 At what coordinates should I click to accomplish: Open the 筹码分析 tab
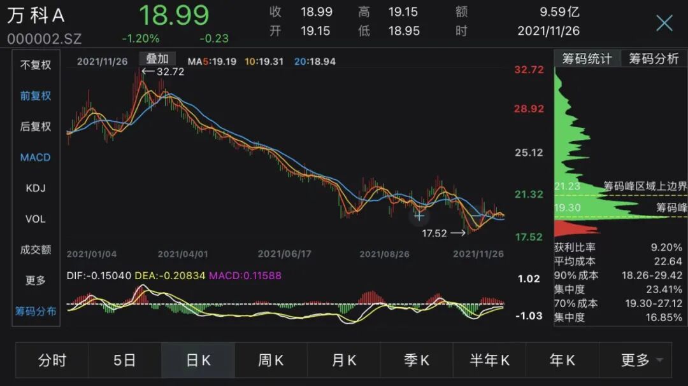tap(654, 59)
